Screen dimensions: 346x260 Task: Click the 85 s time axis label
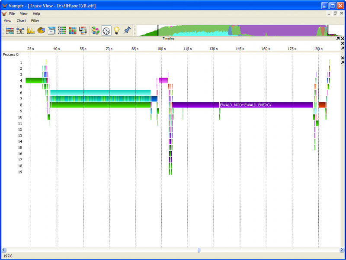pos(135,49)
